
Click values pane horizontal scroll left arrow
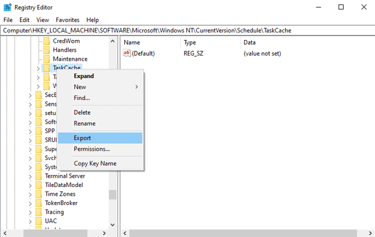click(125, 233)
